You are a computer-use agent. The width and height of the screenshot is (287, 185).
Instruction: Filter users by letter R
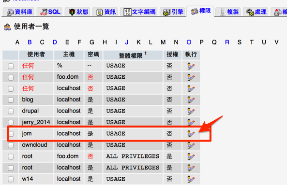coord(227,42)
